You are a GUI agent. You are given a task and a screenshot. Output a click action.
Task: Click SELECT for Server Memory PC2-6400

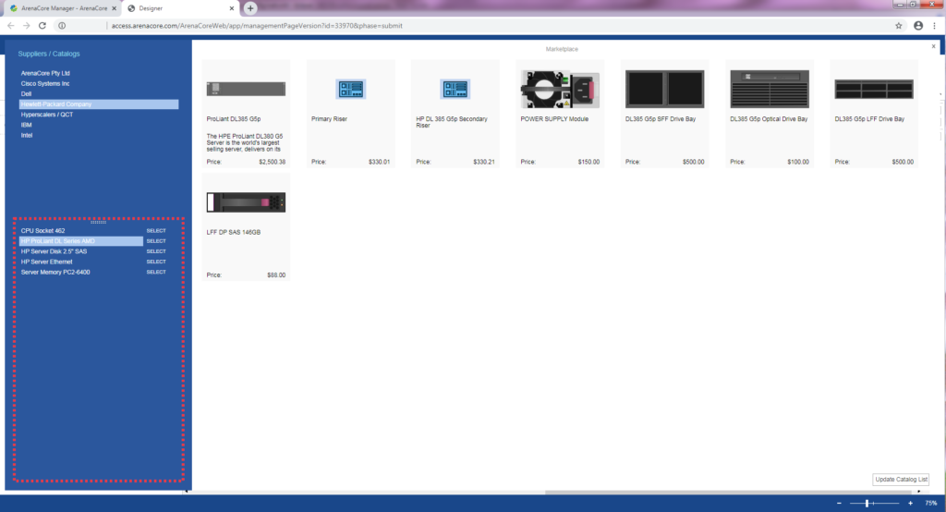pos(156,272)
